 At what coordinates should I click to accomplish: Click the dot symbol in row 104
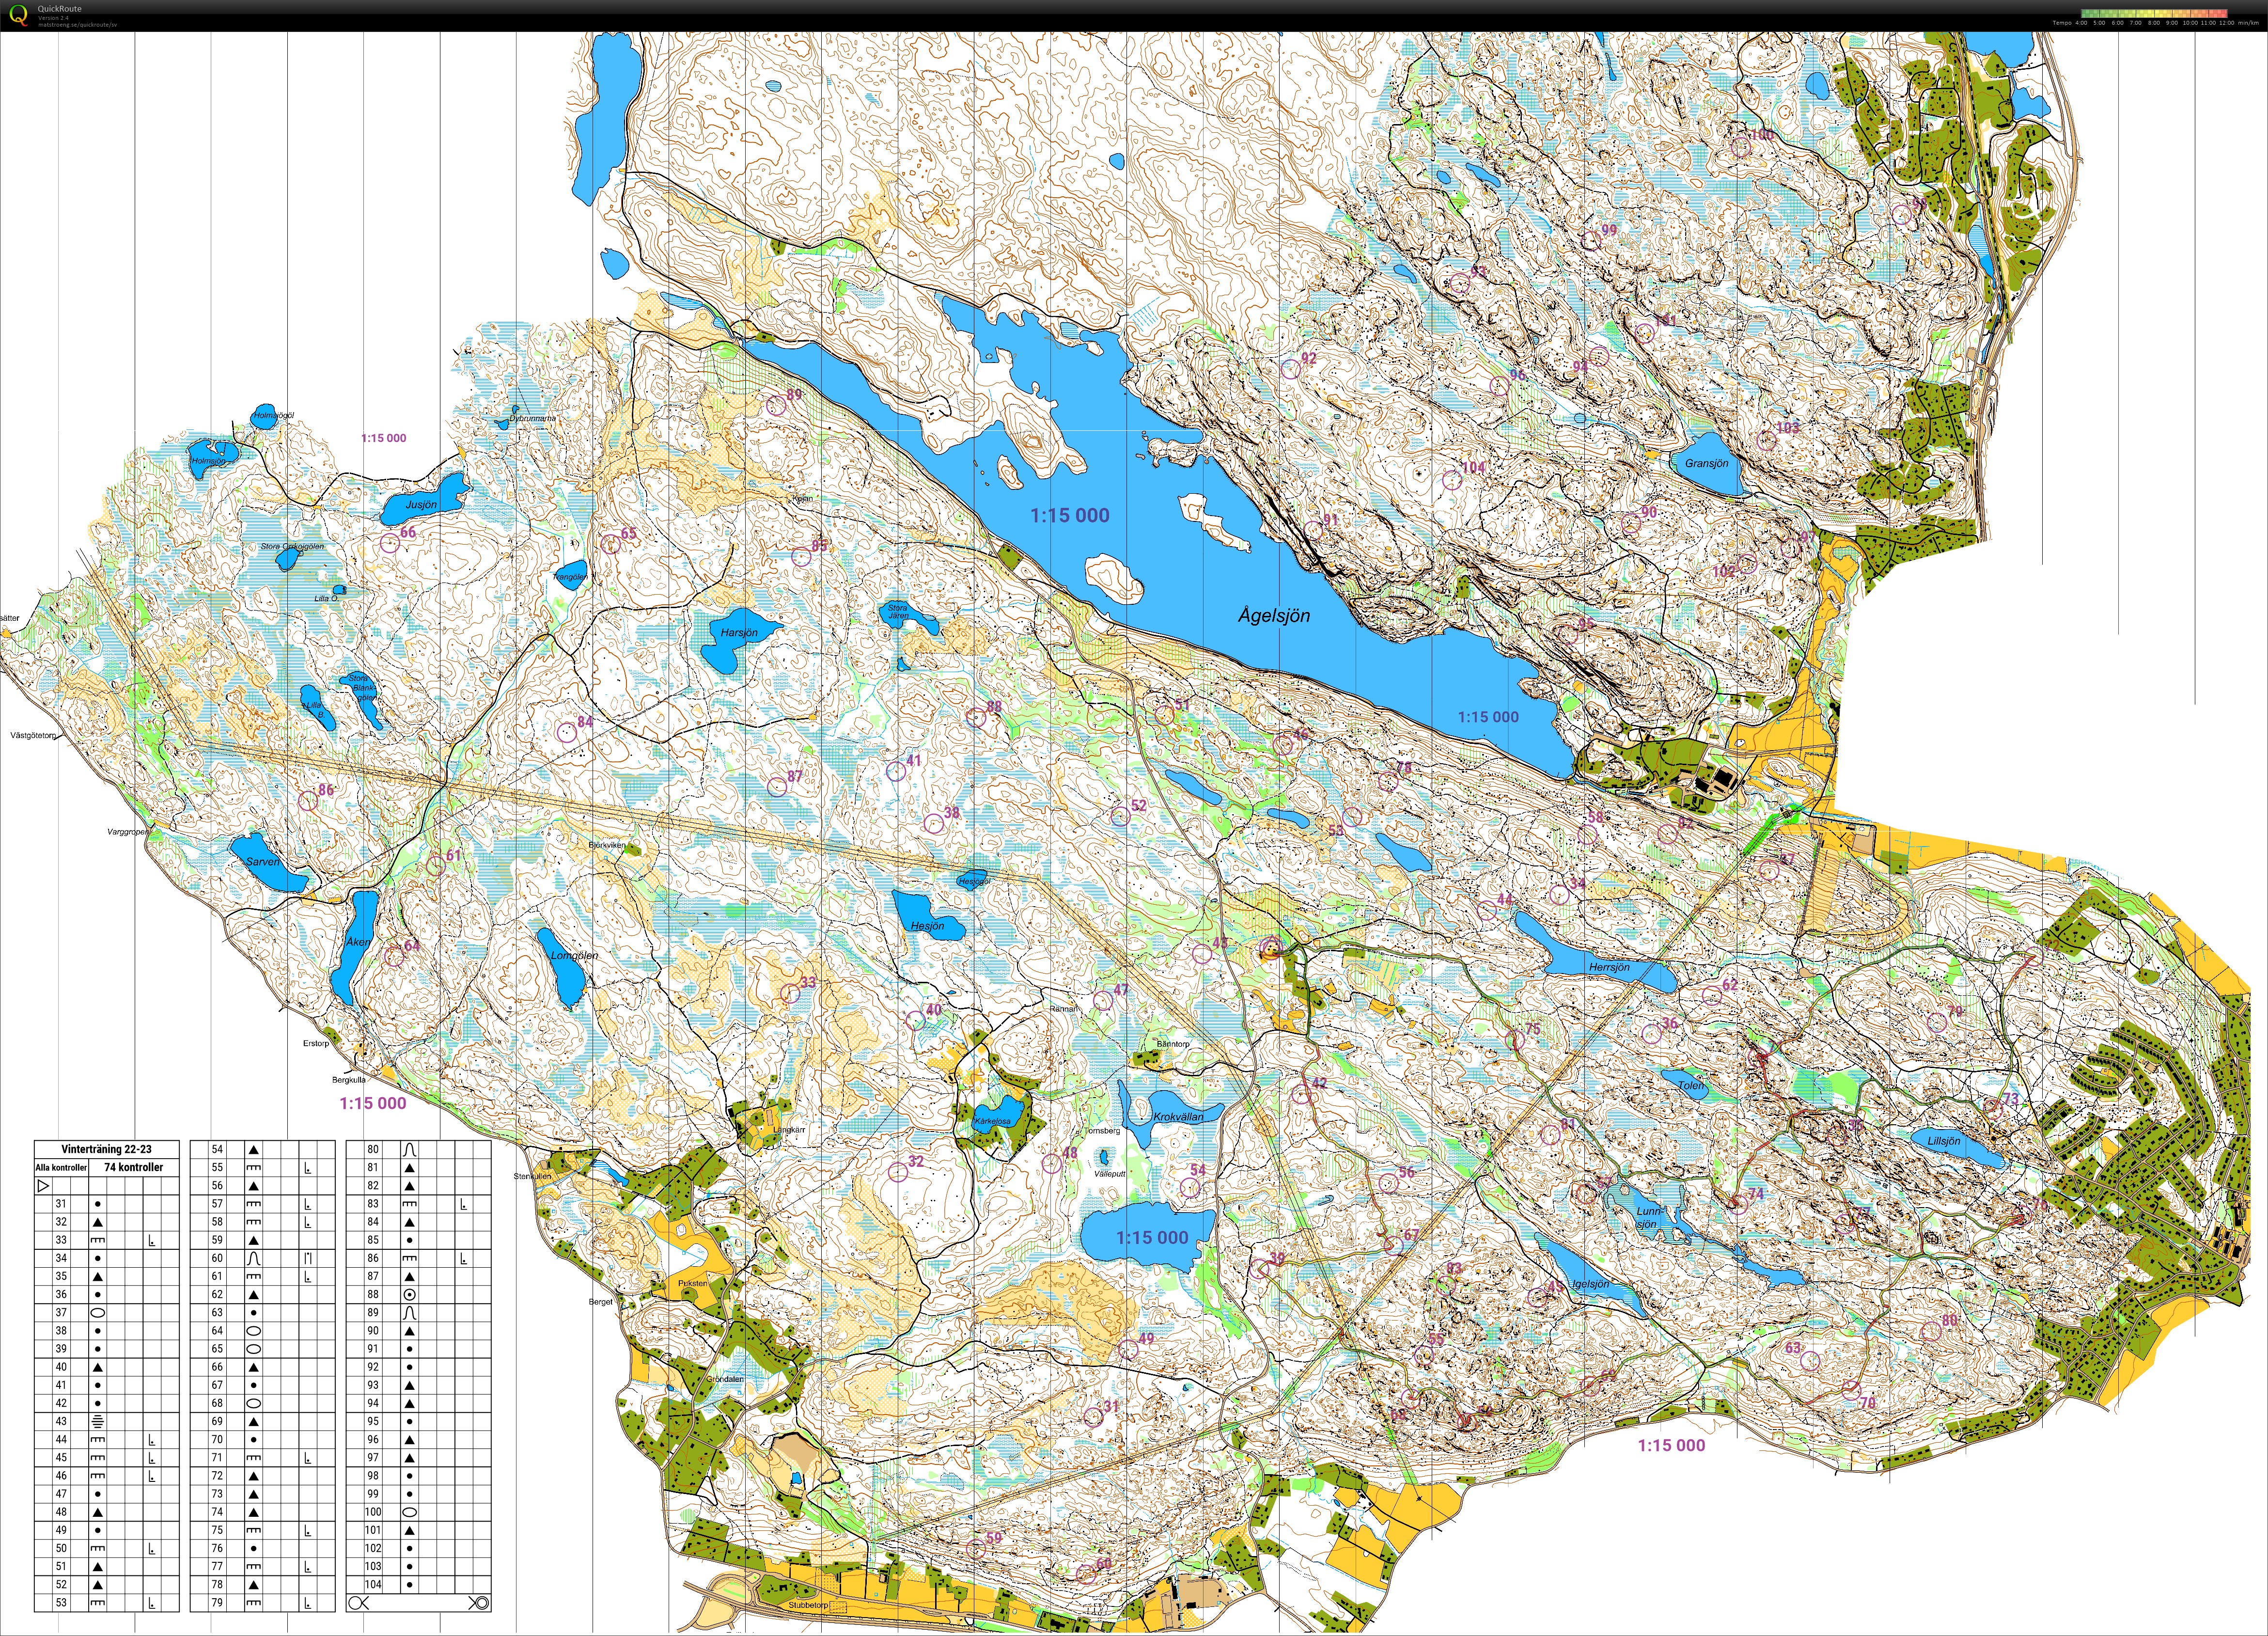(409, 1585)
